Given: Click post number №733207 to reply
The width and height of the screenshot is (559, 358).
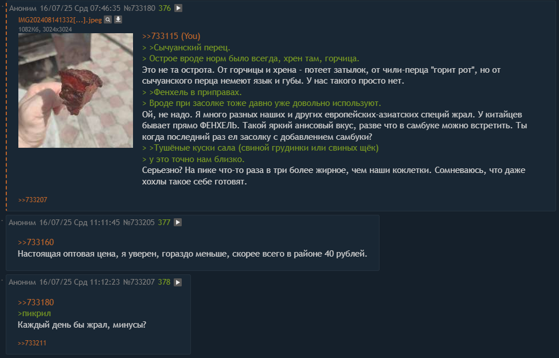Looking at the screenshot, I should pyautogui.click(x=139, y=282).
